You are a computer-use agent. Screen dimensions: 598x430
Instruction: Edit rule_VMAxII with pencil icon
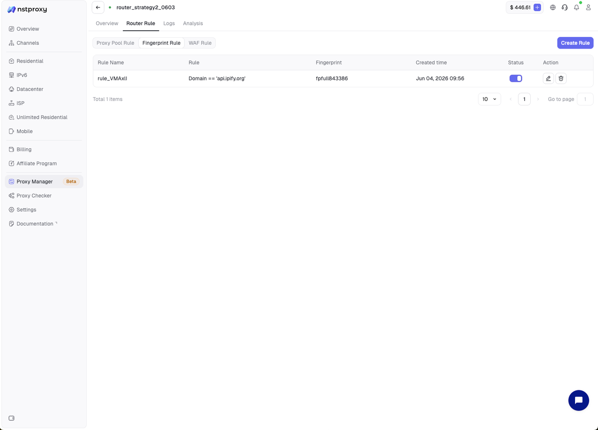pyautogui.click(x=548, y=78)
